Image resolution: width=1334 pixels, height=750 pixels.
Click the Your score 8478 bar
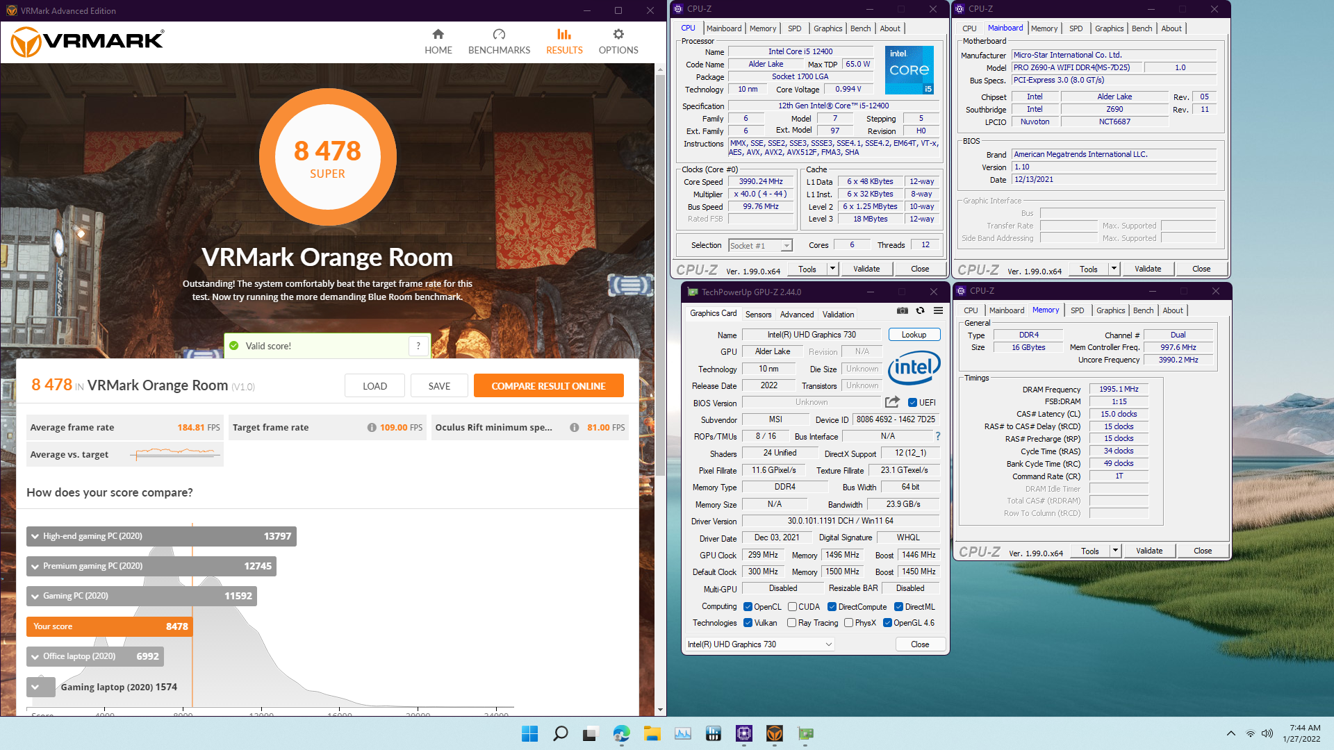(x=109, y=626)
